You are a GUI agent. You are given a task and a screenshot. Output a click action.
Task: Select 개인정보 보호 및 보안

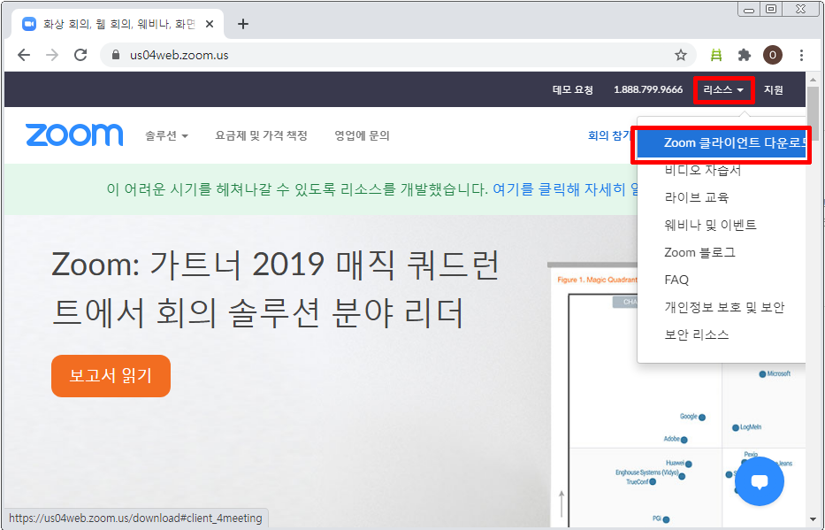[x=724, y=307]
